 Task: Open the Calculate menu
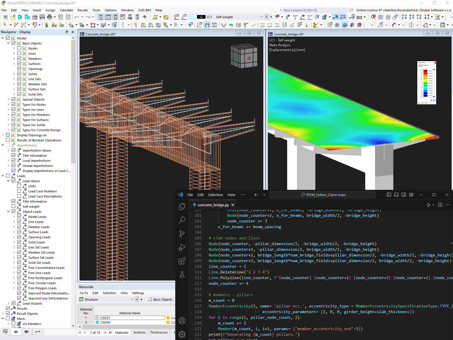pyautogui.click(x=66, y=10)
